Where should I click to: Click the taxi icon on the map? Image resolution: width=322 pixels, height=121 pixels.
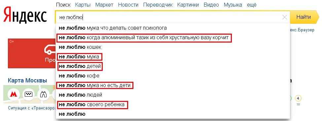pos(28,94)
